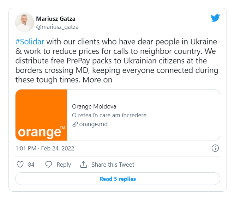This screenshot has height=198, width=235.
Task: Click the Reply text label
Action: click(x=64, y=165)
